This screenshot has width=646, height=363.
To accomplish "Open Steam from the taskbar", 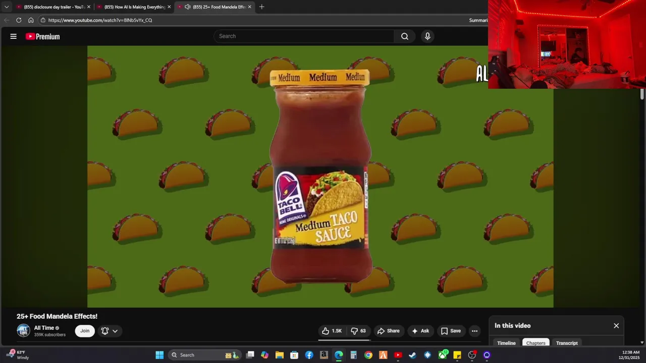I will (x=413, y=355).
